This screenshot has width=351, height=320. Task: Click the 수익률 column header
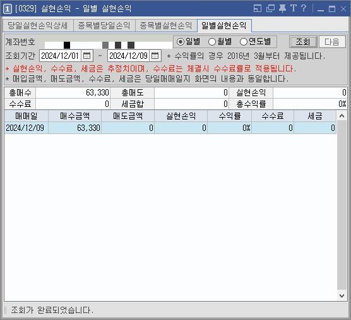(229, 116)
